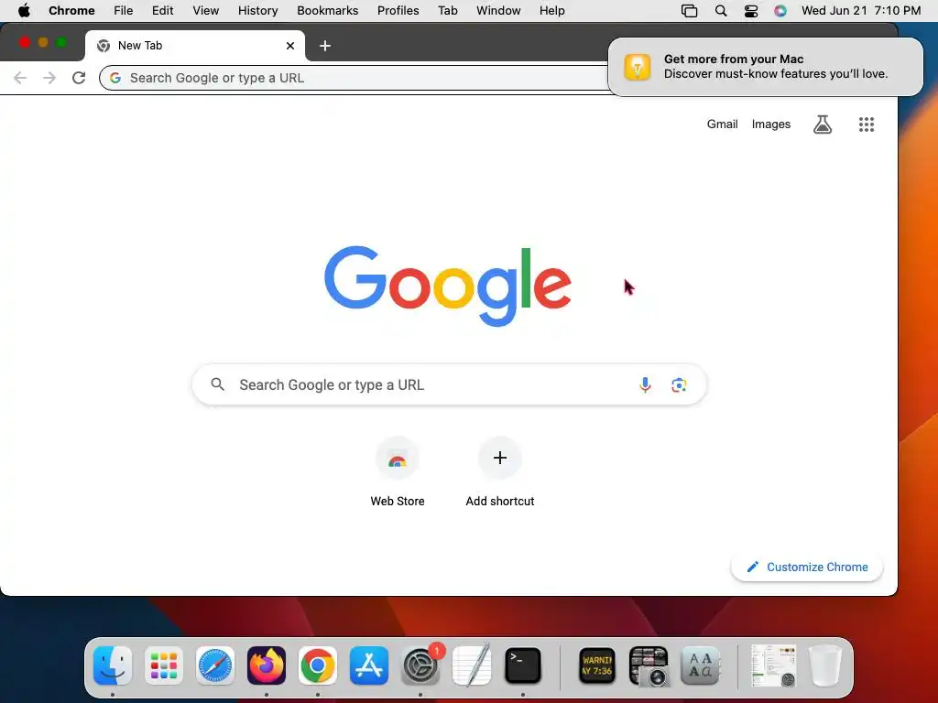Open Font Book from the Dock

click(x=700, y=665)
